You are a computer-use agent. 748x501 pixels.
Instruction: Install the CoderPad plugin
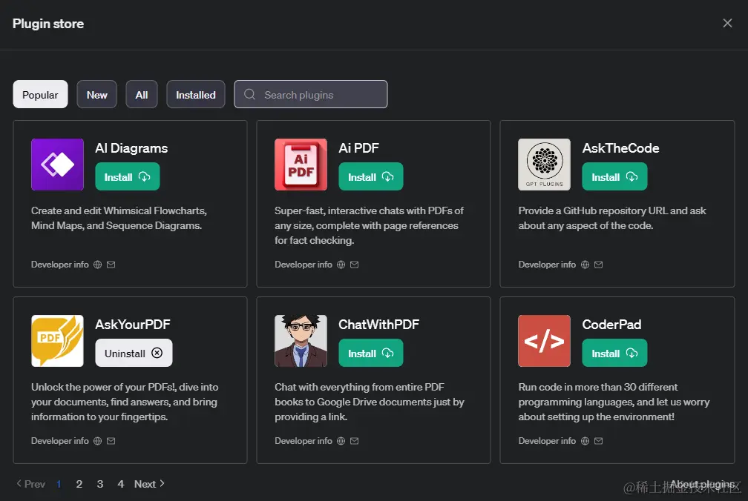(x=614, y=353)
